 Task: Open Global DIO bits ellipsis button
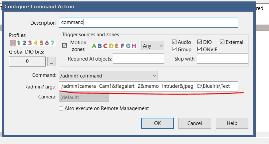point(52,62)
